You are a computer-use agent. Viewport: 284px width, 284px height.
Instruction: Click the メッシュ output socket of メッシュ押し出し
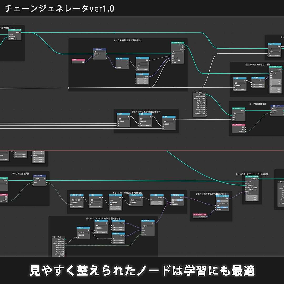(185, 45)
